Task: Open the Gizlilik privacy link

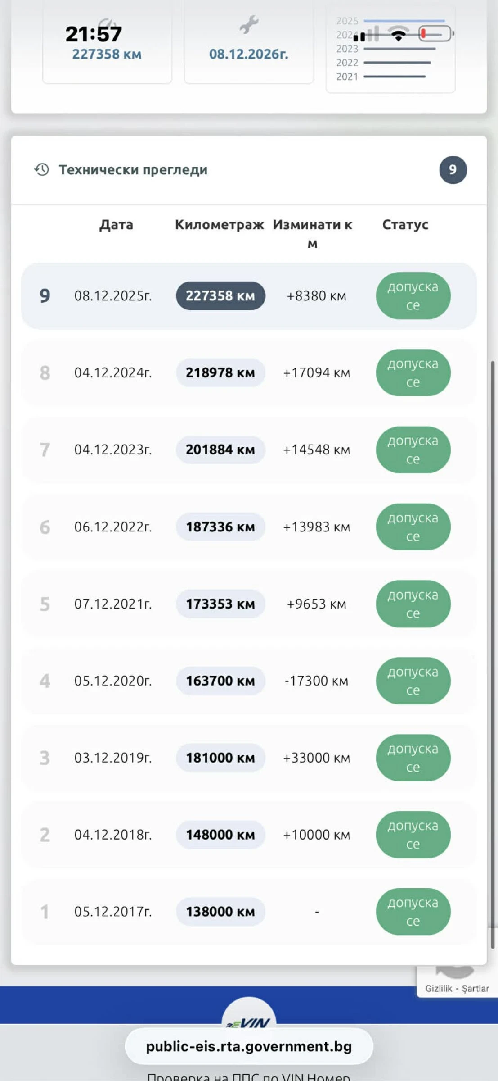Action: pyautogui.click(x=439, y=988)
